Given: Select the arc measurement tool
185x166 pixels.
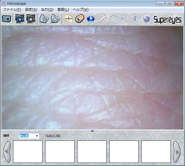Looking at the screenshot, I should tap(113, 19).
